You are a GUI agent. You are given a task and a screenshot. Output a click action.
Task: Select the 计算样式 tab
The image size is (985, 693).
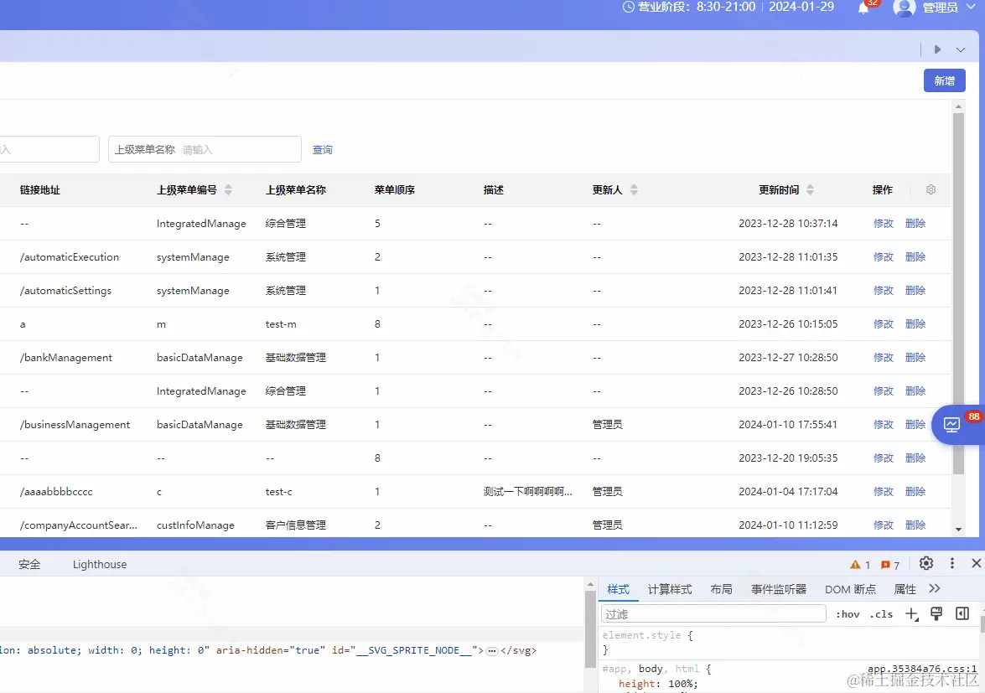point(670,589)
